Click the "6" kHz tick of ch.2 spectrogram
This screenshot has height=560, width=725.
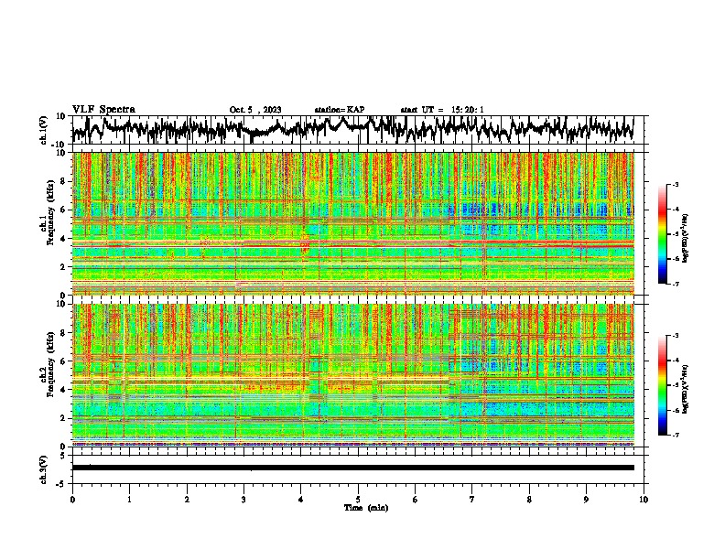(64, 361)
